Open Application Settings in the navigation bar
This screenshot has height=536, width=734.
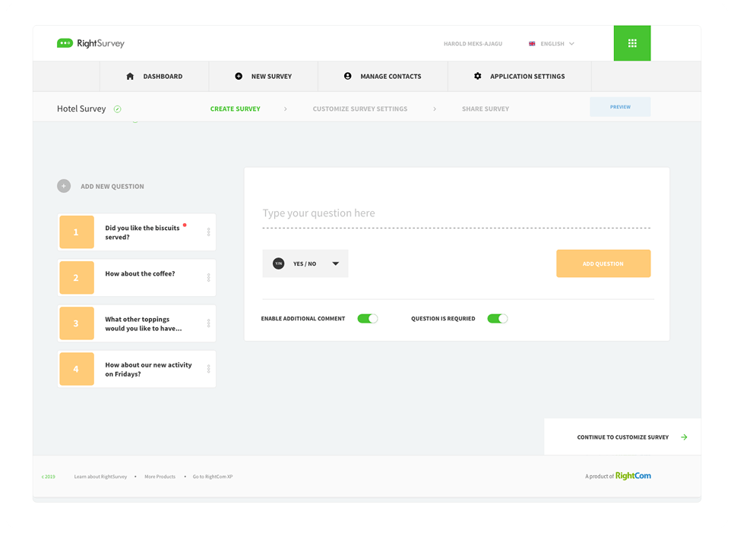coord(519,77)
